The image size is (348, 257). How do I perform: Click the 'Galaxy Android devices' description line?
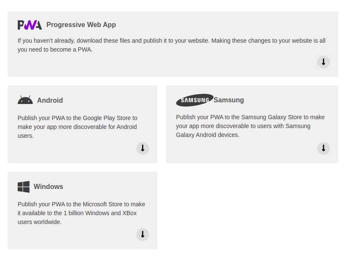[x=208, y=135]
